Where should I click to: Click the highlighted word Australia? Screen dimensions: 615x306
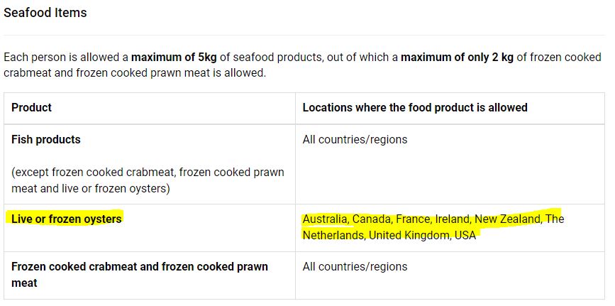[x=326, y=219]
